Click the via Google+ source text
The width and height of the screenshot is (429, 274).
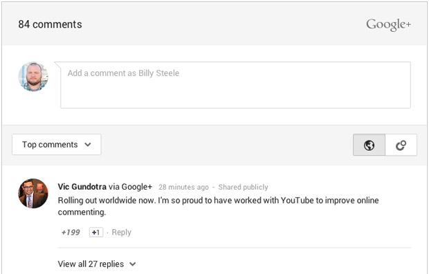point(130,187)
